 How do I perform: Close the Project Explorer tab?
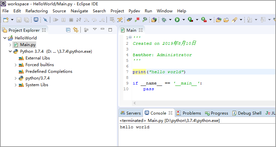point(44,30)
